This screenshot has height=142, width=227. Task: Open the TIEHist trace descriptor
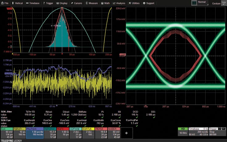point(101,132)
